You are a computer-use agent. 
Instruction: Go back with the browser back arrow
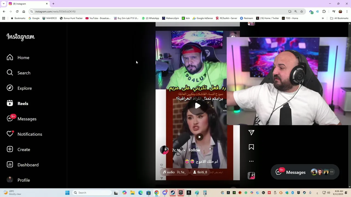coord(4,11)
